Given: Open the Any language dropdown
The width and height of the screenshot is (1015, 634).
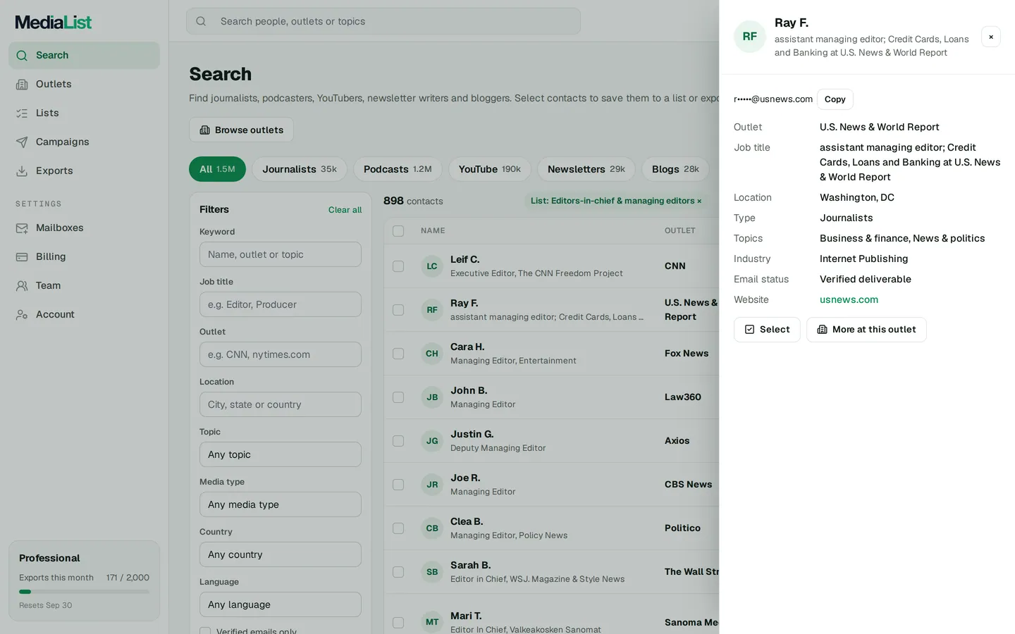Looking at the screenshot, I should (x=281, y=604).
